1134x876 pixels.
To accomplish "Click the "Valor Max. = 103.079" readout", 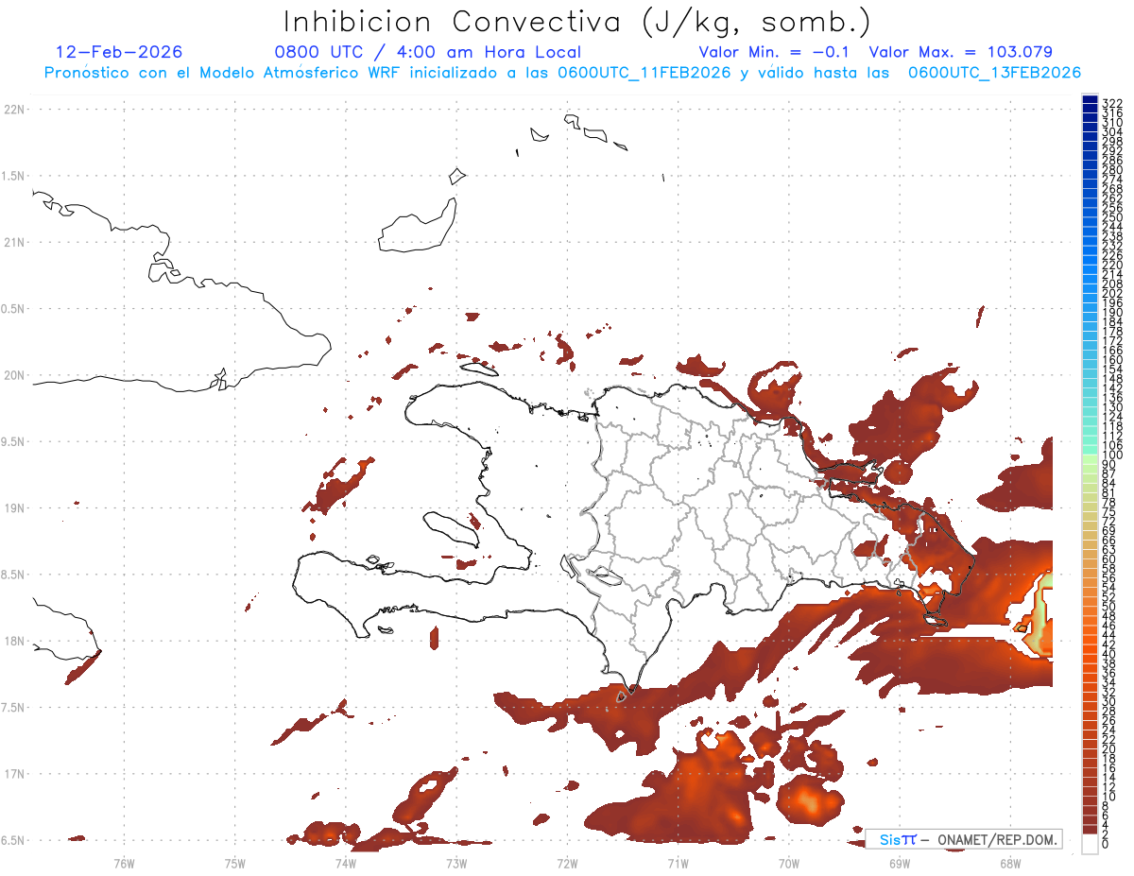I will [960, 52].
